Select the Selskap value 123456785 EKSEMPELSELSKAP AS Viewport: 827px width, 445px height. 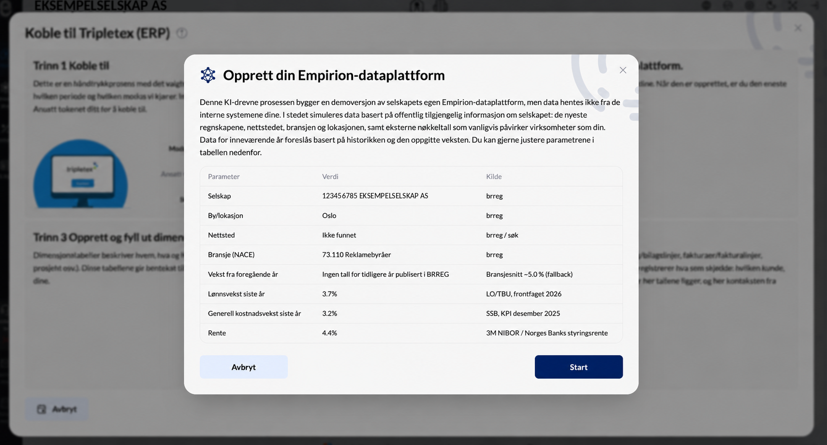pyautogui.click(x=375, y=196)
